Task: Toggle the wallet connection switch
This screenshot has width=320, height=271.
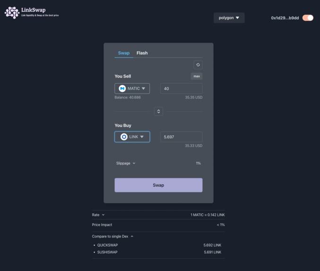Action: 308,18
